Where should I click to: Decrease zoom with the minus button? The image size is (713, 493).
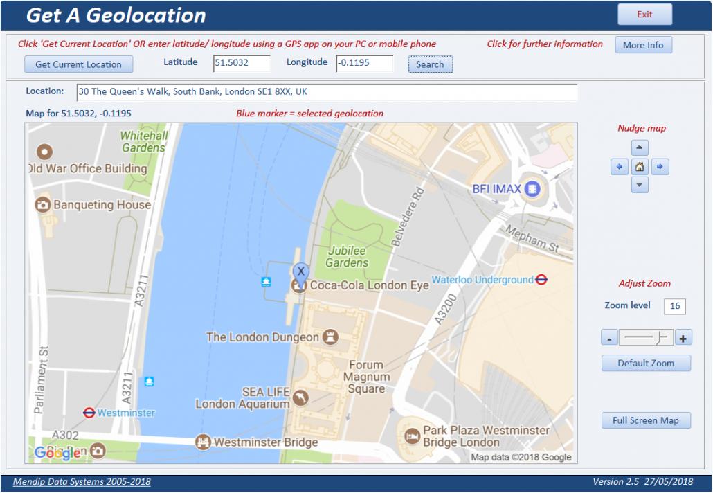[x=609, y=338]
